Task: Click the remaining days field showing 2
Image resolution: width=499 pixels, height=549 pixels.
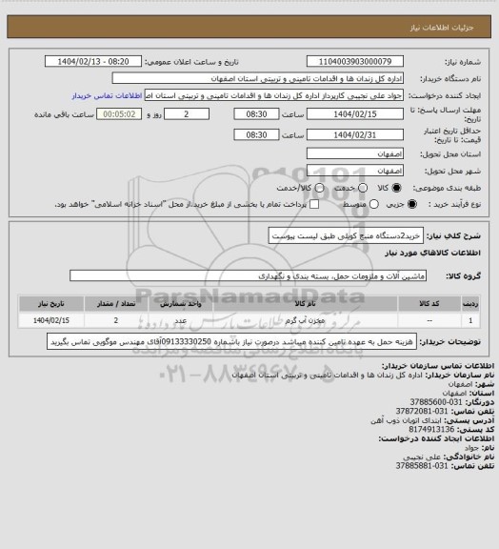Action: click(187, 114)
